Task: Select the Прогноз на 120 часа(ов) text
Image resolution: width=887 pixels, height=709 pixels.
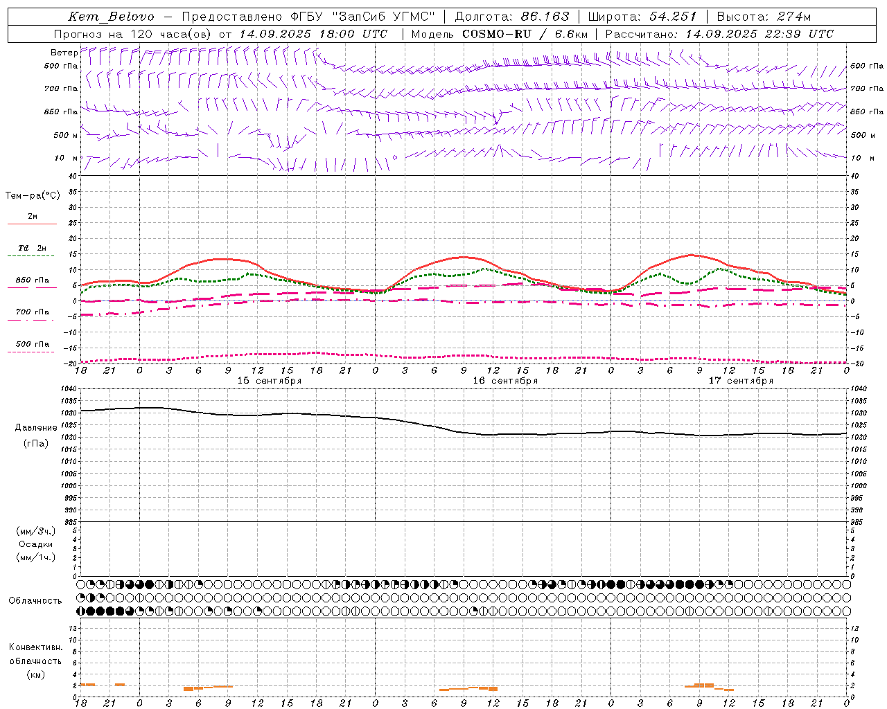Action: [x=133, y=34]
